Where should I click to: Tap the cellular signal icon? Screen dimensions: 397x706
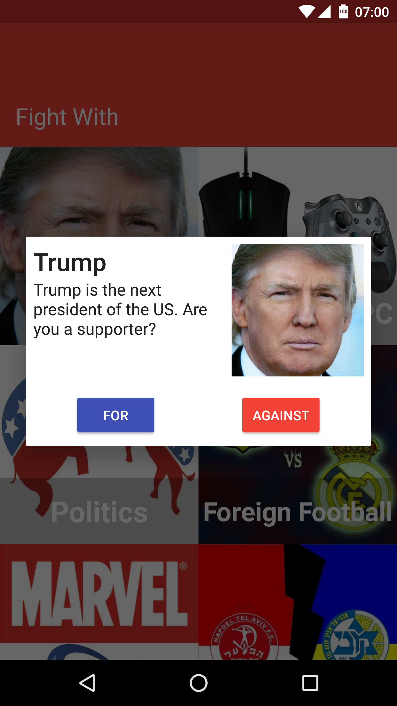click(x=324, y=12)
